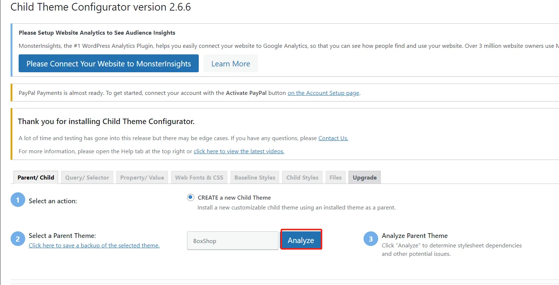Select CREATE a new Child Theme radio
The height and width of the screenshot is (285, 559).
[190, 197]
